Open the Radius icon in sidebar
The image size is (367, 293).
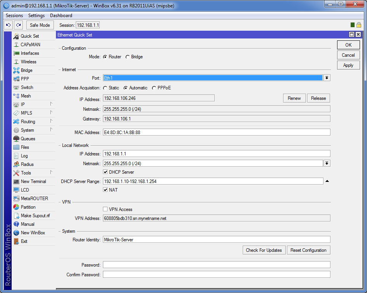point(16,164)
